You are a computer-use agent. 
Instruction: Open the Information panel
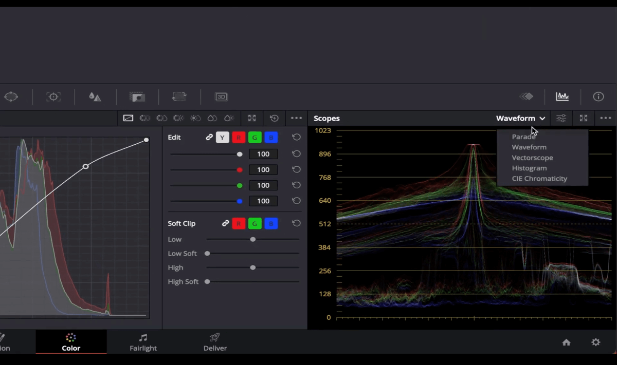(x=598, y=97)
